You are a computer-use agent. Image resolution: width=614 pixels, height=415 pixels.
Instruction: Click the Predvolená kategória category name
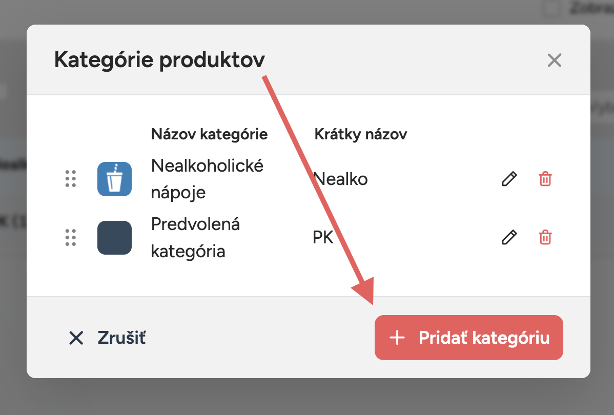point(195,238)
